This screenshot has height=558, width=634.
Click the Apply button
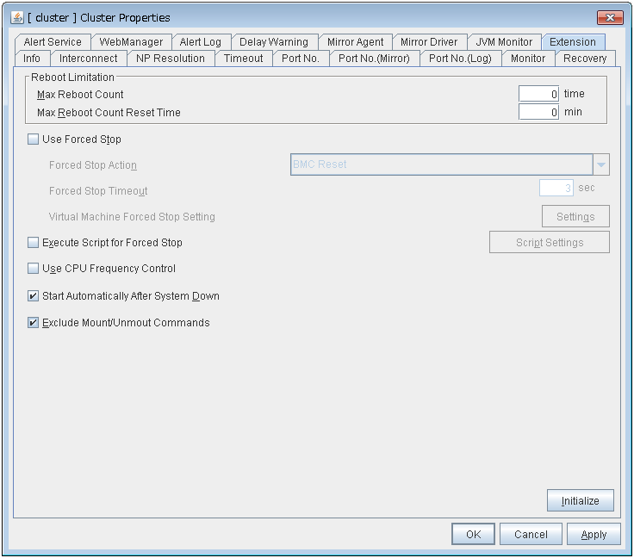click(x=594, y=535)
